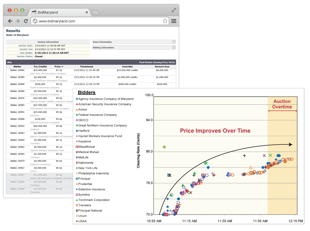310x231 pixels.
Task: Click the Amica legend entry
Action: [x=81, y=109]
